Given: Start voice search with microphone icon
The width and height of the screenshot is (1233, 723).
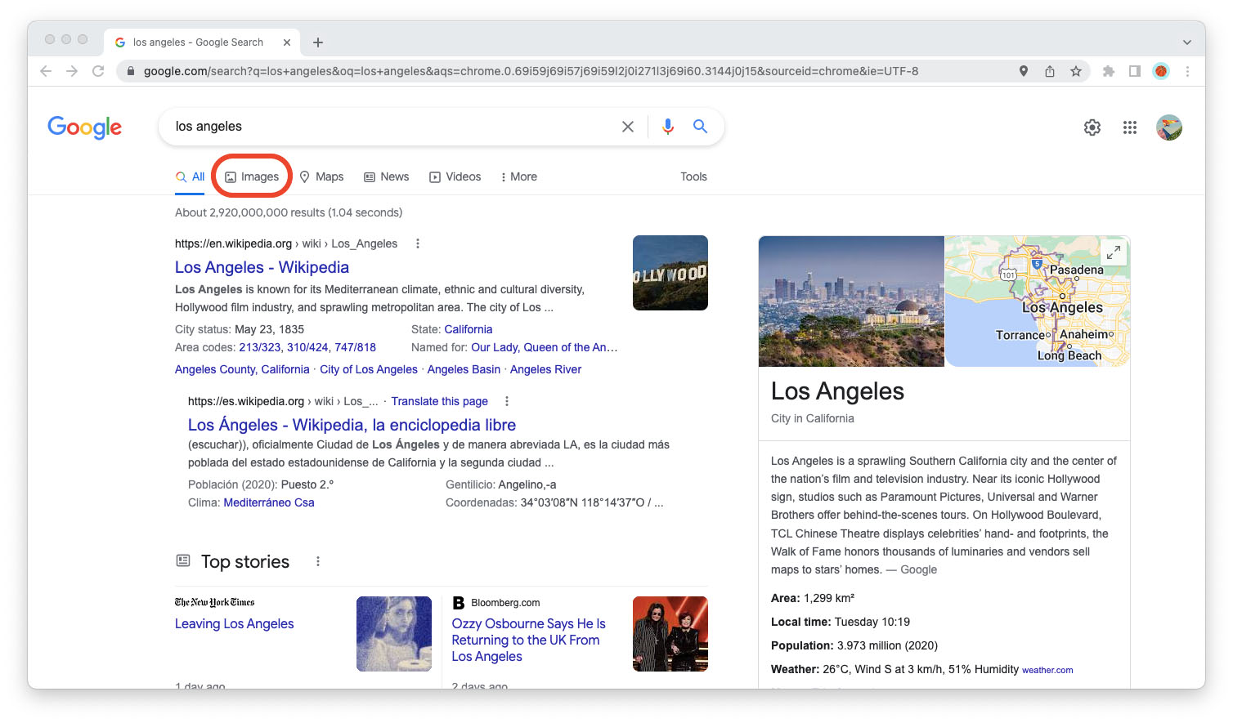Looking at the screenshot, I should pos(668,127).
